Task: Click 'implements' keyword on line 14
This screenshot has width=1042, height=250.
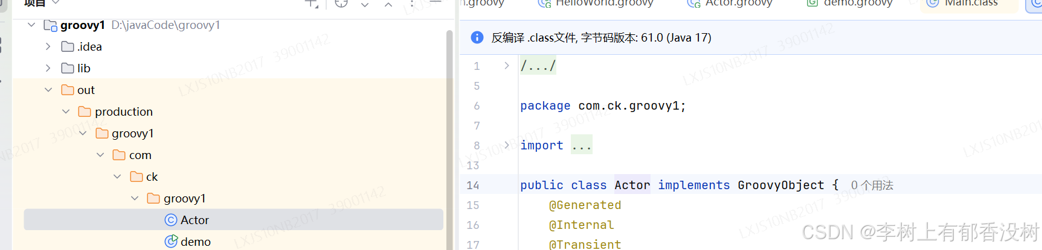Action: pos(693,185)
